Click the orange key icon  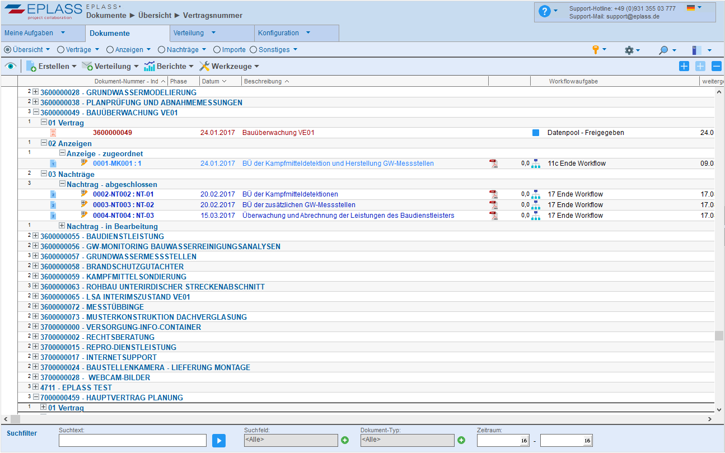596,50
